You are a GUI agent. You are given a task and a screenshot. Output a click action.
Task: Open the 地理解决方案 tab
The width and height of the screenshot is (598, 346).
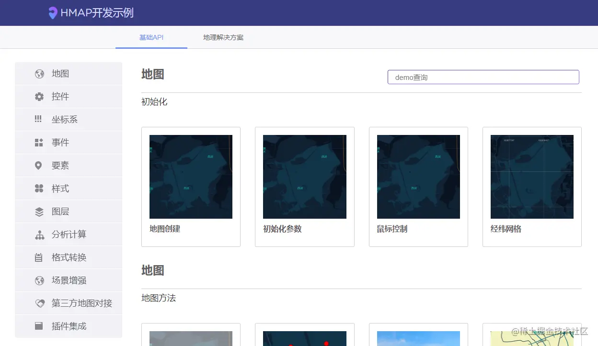223,37
